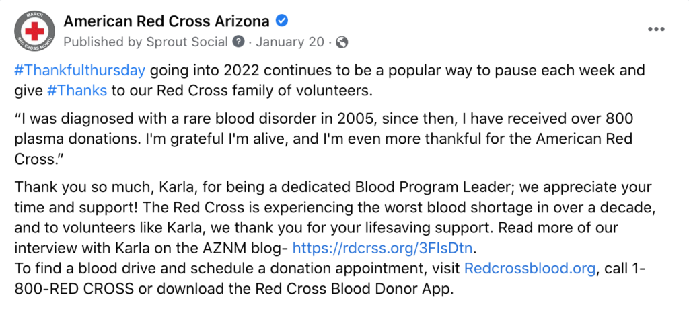Click the Sprout Social publisher name
Viewport: 689px width, 309px height.
186,42
